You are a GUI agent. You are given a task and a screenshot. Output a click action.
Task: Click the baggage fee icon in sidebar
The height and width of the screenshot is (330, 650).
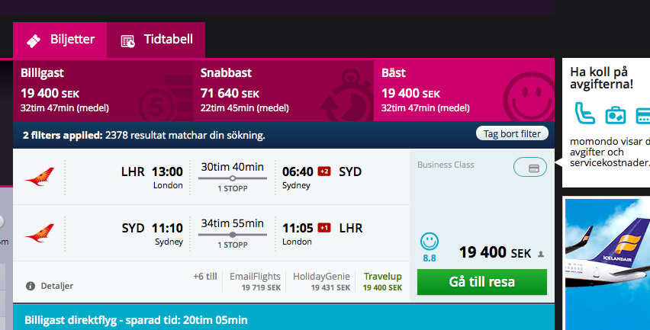[x=615, y=115]
